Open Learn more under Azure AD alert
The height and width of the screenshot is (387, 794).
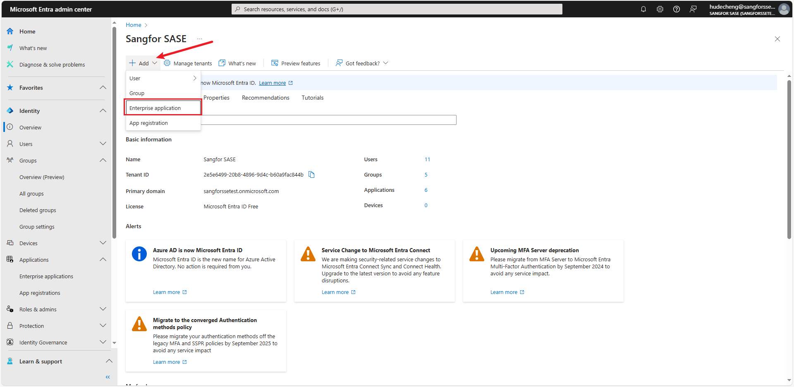(x=170, y=292)
